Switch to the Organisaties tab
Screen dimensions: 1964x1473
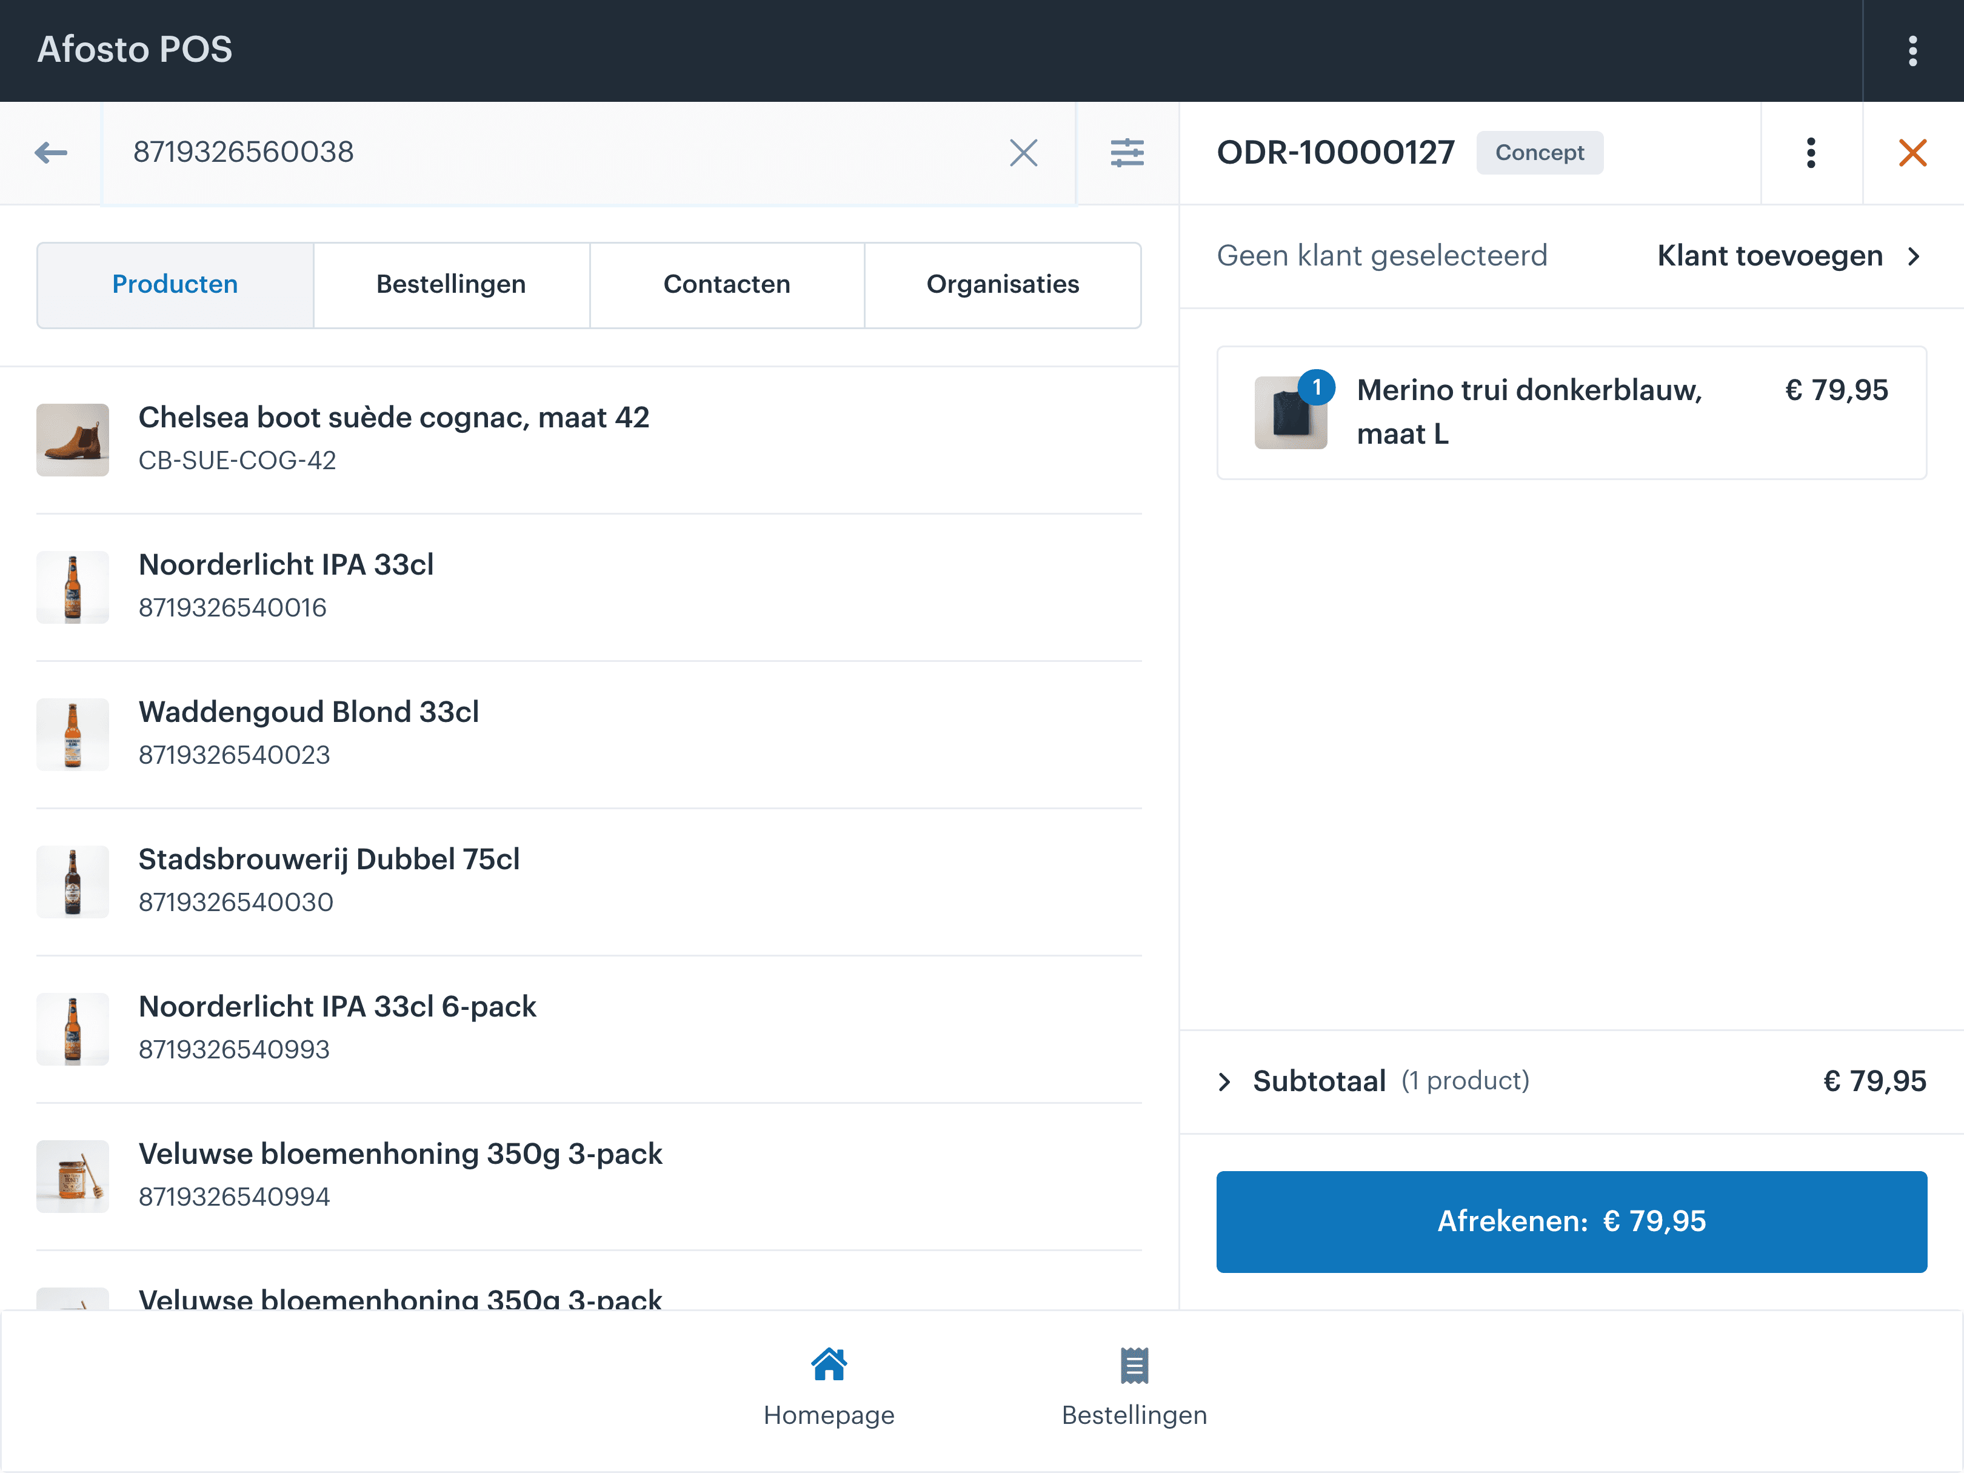point(1003,285)
